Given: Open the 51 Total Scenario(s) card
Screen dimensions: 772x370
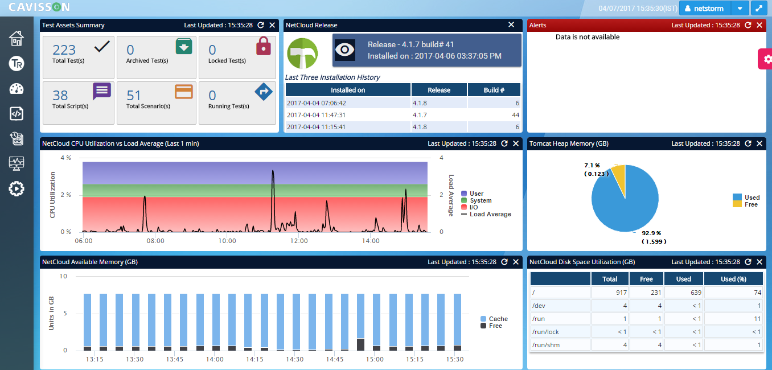Looking at the screenshot, I should tap(157, 102).
